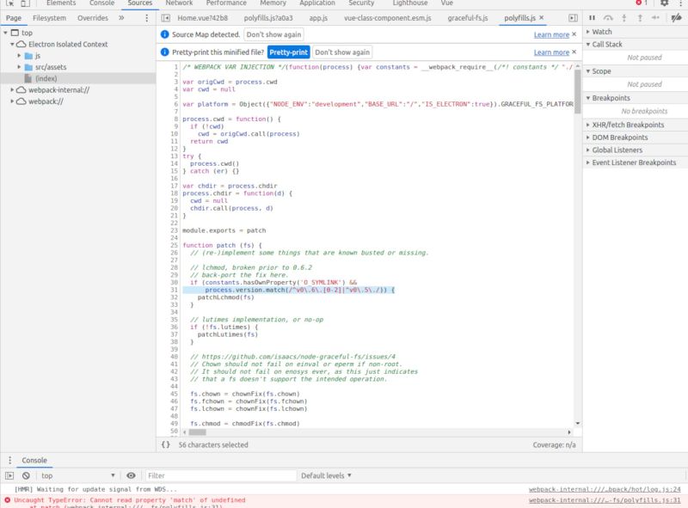Clear the console with the block icon
Image resolution: width=688 pixels, height=508 pixels.
coord(26,474)
